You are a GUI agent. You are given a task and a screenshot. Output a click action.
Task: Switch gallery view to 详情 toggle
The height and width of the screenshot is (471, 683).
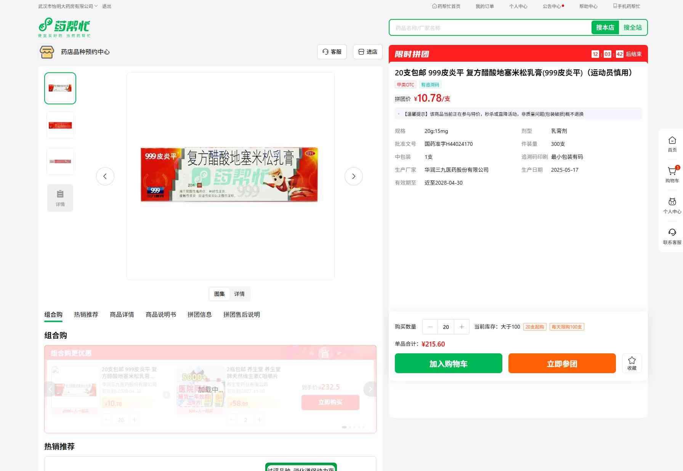click(x=239, y=294)
